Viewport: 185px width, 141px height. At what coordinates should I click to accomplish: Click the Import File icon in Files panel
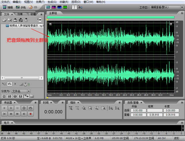coord(5,20)
